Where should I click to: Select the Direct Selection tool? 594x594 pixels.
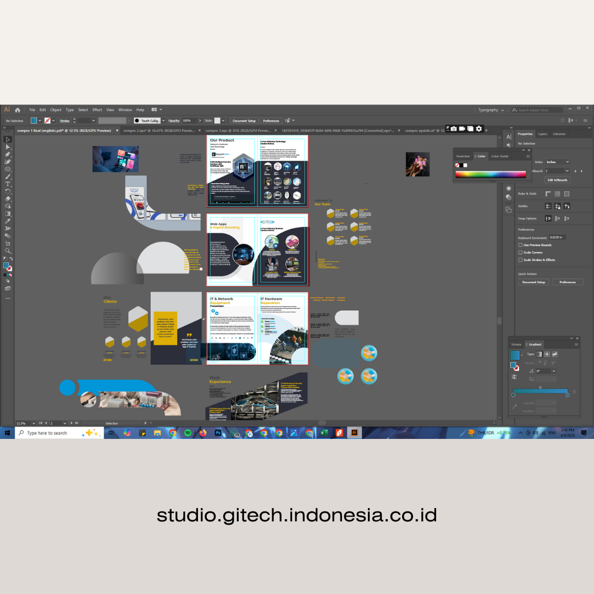coord(8,147)
